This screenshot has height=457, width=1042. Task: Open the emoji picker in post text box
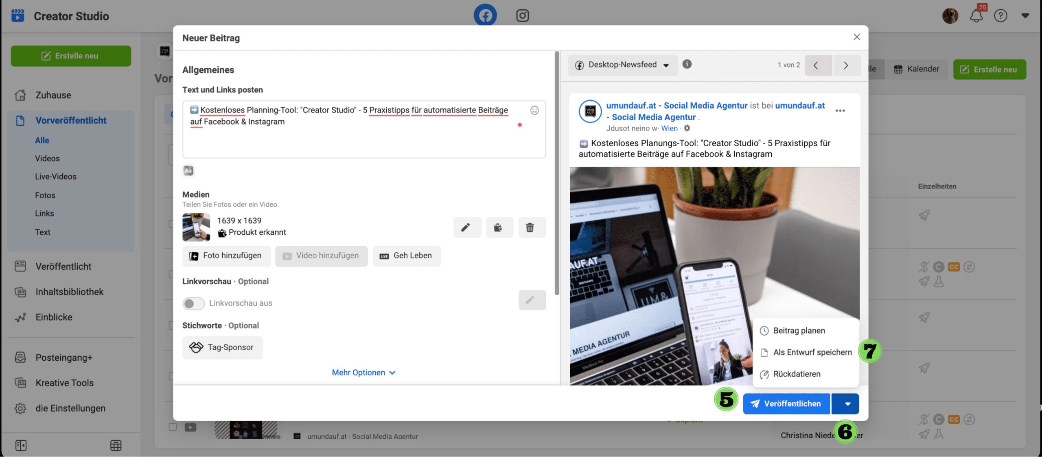tap(534, 110)
